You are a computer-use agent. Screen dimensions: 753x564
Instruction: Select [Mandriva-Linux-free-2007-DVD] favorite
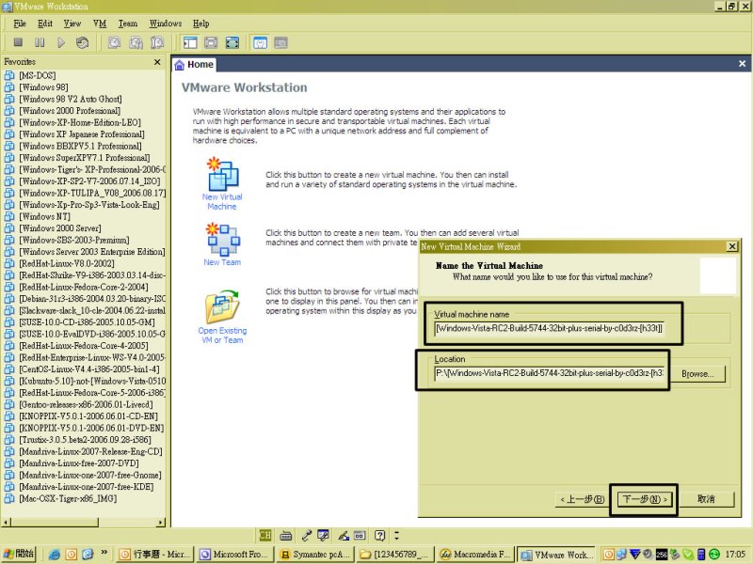[x=79, y=462]
